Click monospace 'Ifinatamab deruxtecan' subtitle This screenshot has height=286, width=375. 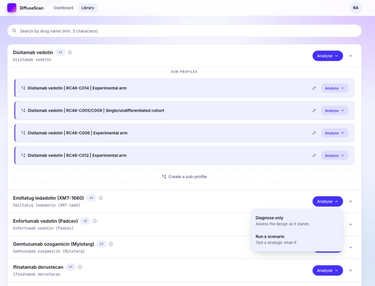click(x=36, y=274)
